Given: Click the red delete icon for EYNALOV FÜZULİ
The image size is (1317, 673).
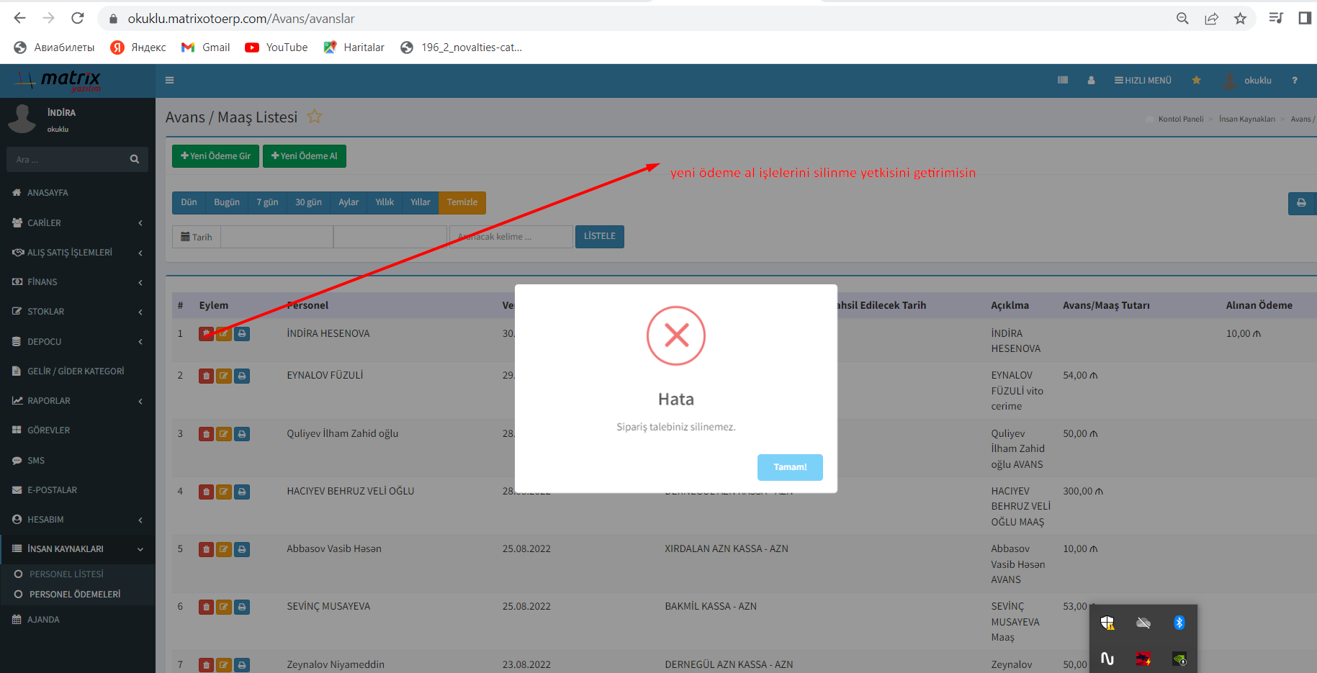Looking at the screenshot, I should [206, 376].
